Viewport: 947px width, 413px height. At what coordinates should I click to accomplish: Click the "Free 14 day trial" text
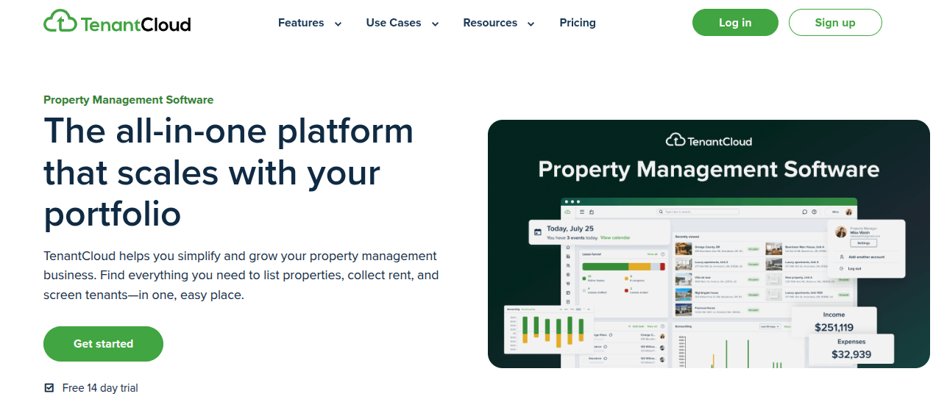(100, 388)
